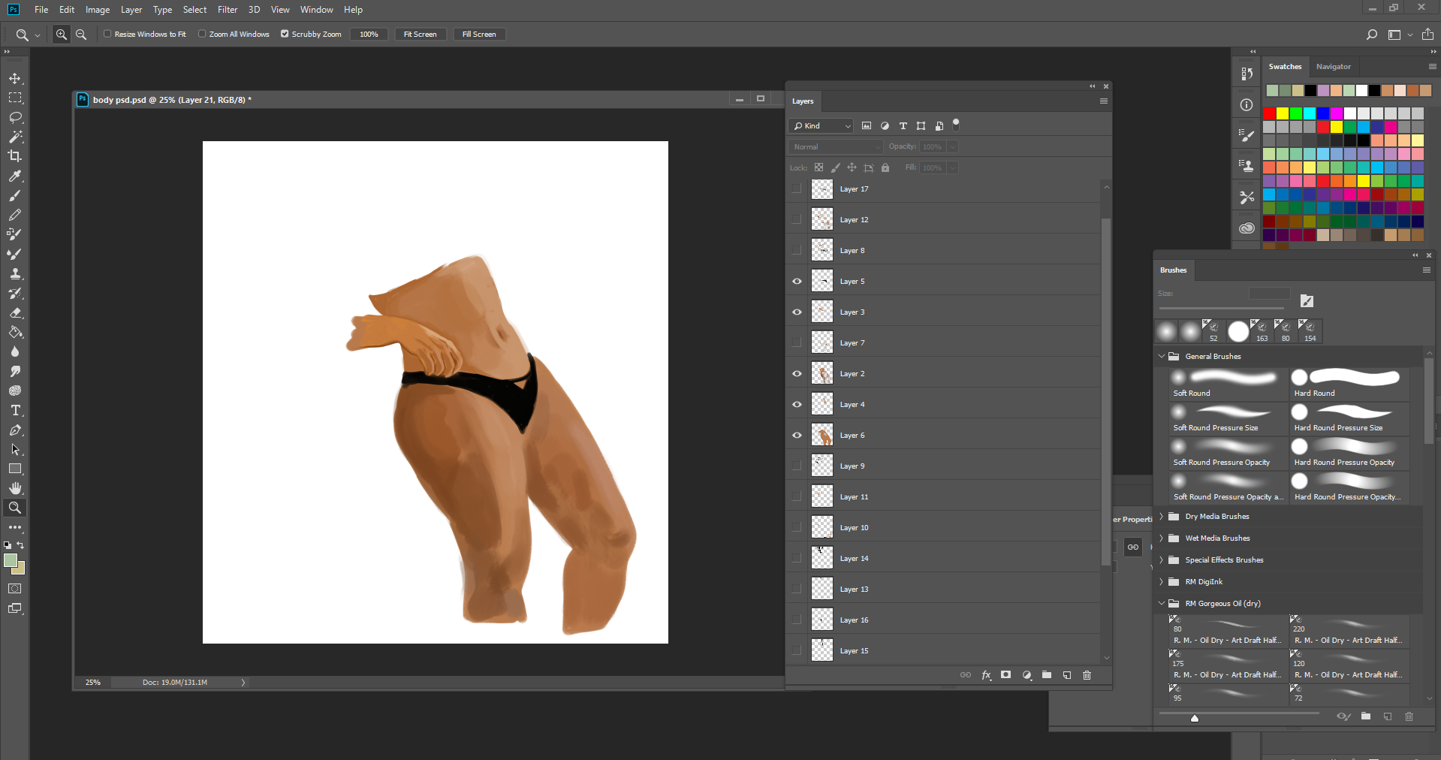Click the Create new layer icon
Image resolution: width=1441 pixels, height=760 pixels.
pyautogui.click(x=1067, y=675)
